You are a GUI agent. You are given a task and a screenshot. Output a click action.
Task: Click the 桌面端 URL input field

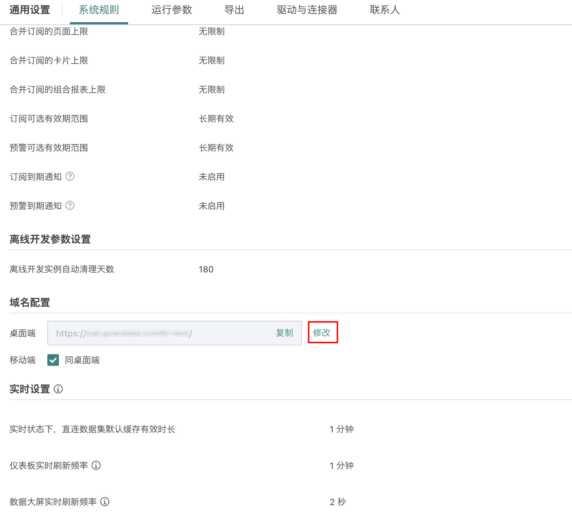coord(160,333)
